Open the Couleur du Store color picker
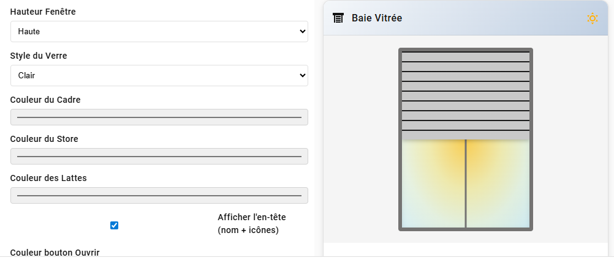This screenshot has width=614, height=263. click(x=159, y=156)
